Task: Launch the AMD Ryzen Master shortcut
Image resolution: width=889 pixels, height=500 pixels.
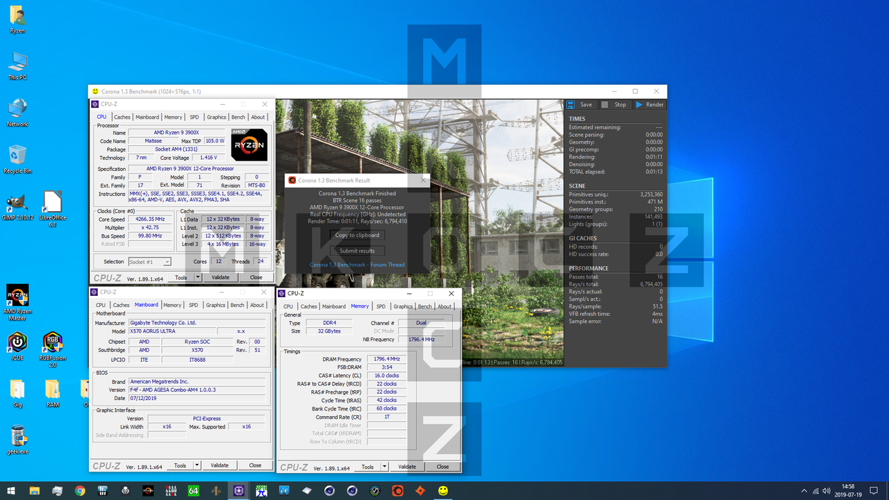Action: coord(17,302)
